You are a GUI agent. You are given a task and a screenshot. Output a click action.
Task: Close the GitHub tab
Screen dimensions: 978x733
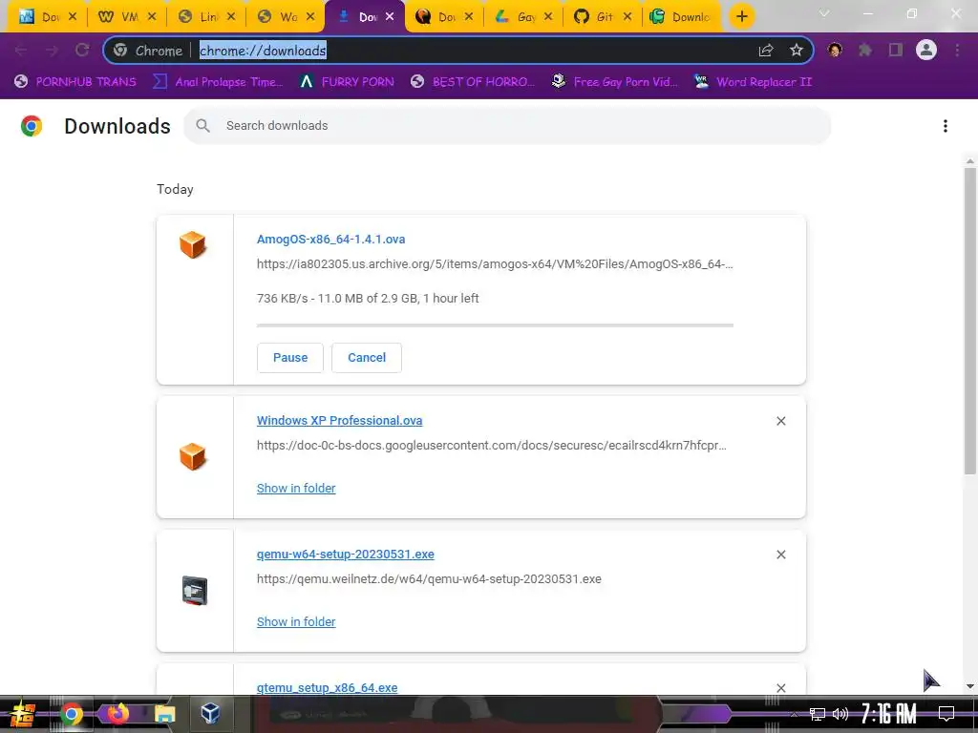pyautogui.click(x=627, y=17)
